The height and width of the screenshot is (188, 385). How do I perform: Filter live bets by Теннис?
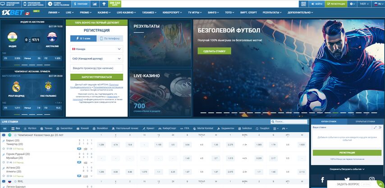point(46,128)
